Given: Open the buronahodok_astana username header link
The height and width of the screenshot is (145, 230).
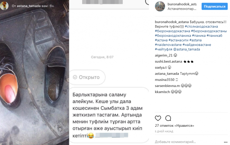Looking at the screenshot, I should [x=182, y=4].
